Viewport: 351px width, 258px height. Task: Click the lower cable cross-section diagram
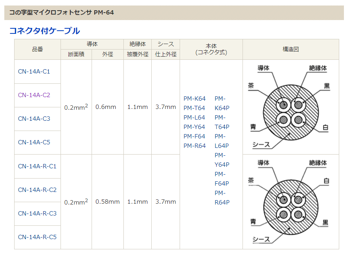pos(289,201)
